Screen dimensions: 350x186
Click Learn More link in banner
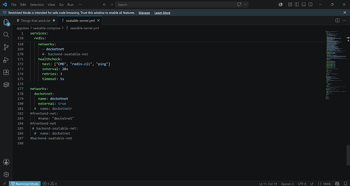point(162,13)
